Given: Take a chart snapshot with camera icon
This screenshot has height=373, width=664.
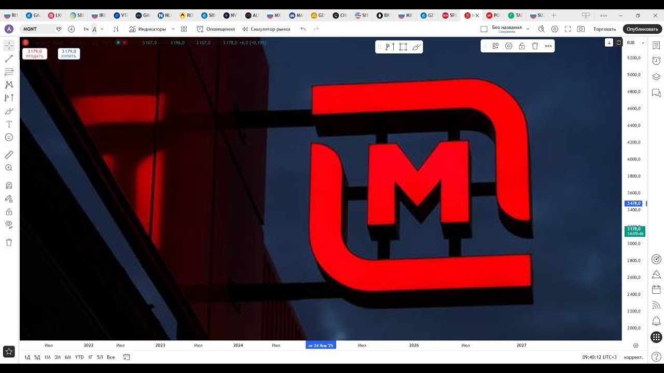Looking at the screenshot, I should click(581, 29).
